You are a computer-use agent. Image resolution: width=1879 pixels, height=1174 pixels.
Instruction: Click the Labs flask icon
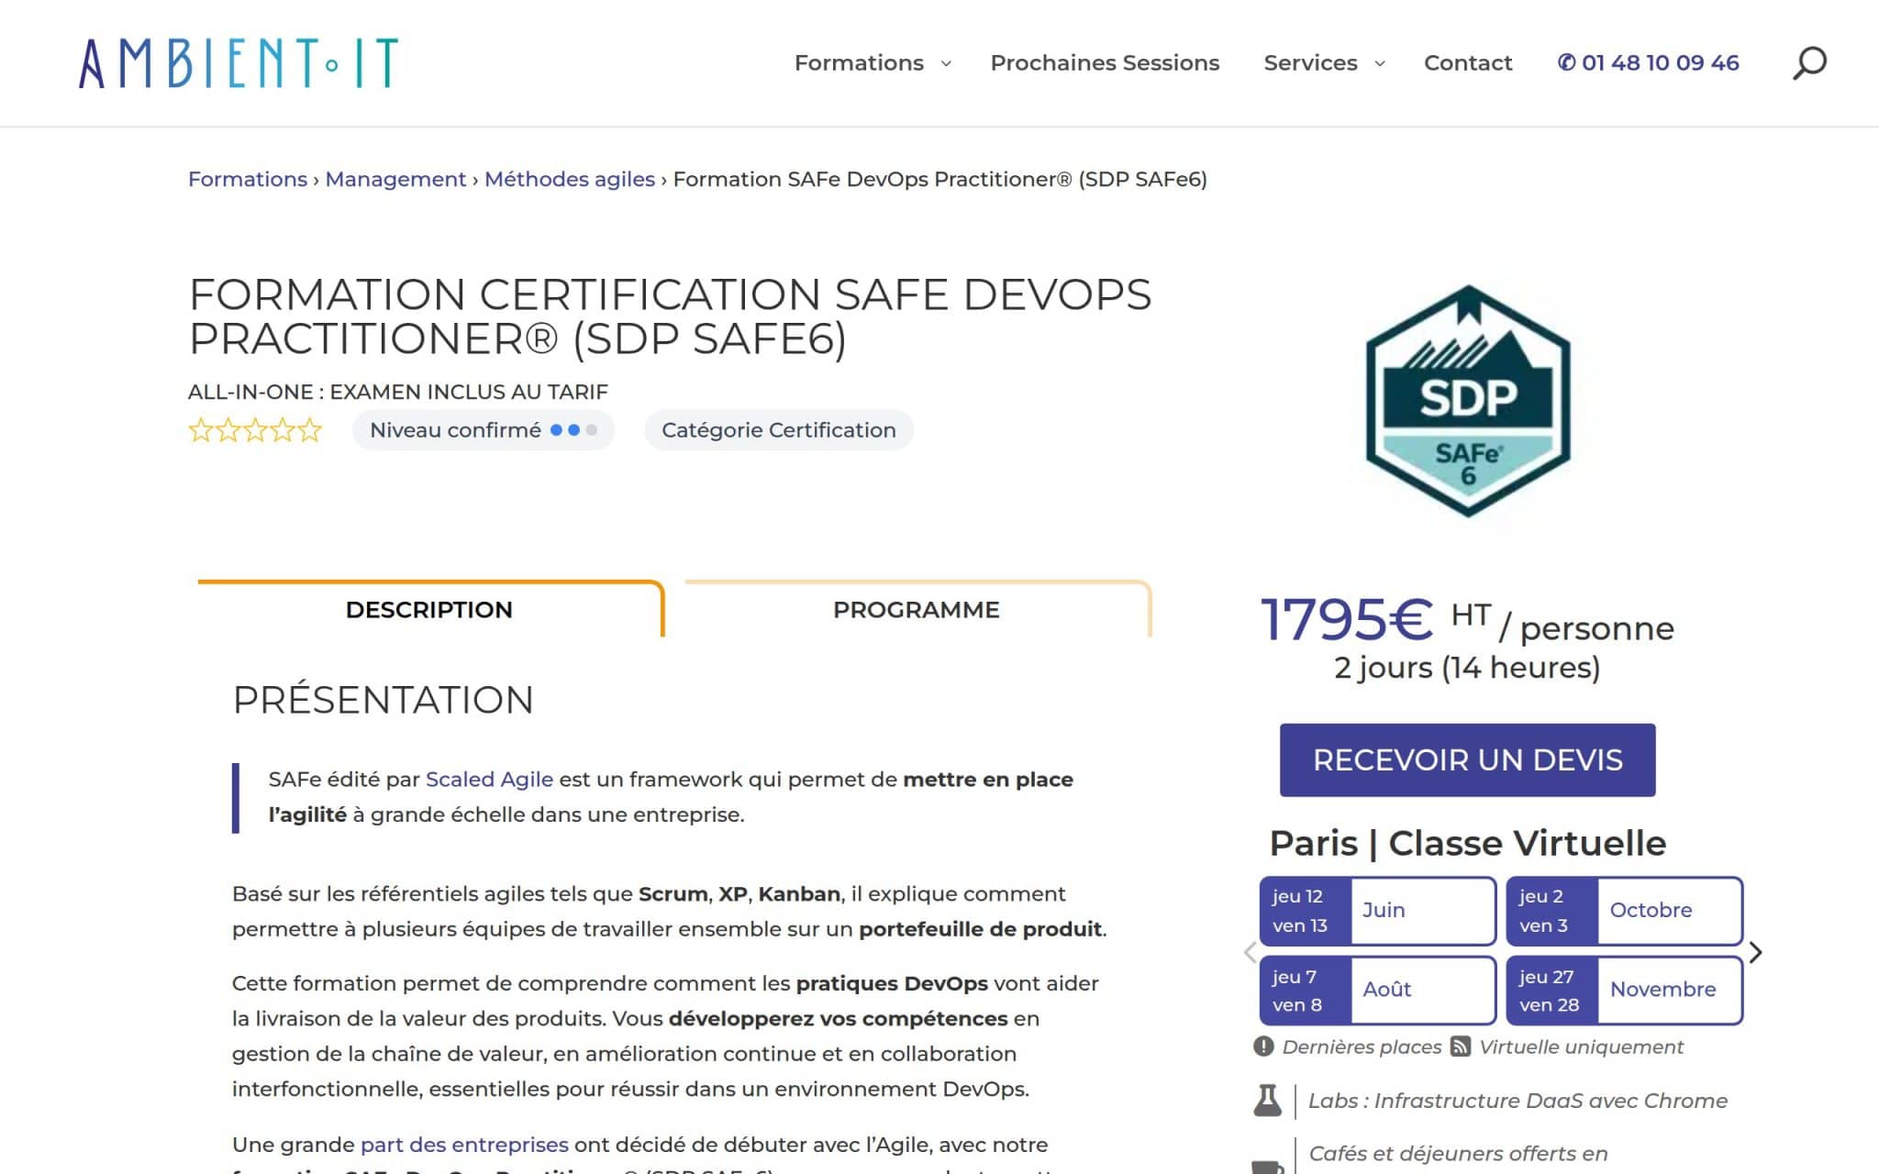point(1267,1101)
